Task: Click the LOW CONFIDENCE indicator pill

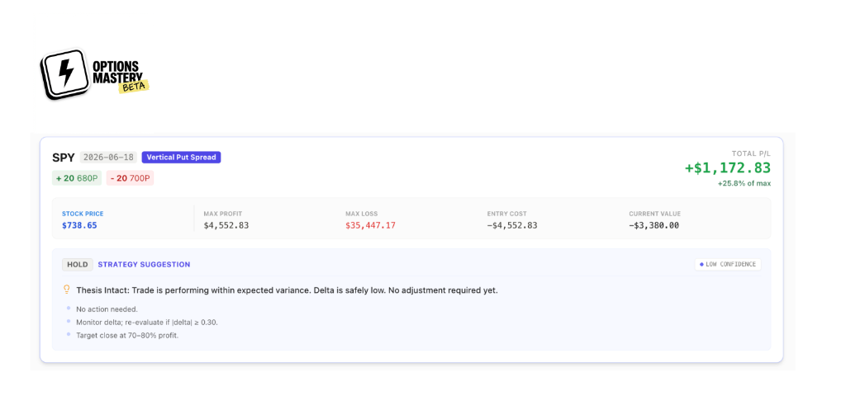Action: pyautogui.click(x=727, y=265)
